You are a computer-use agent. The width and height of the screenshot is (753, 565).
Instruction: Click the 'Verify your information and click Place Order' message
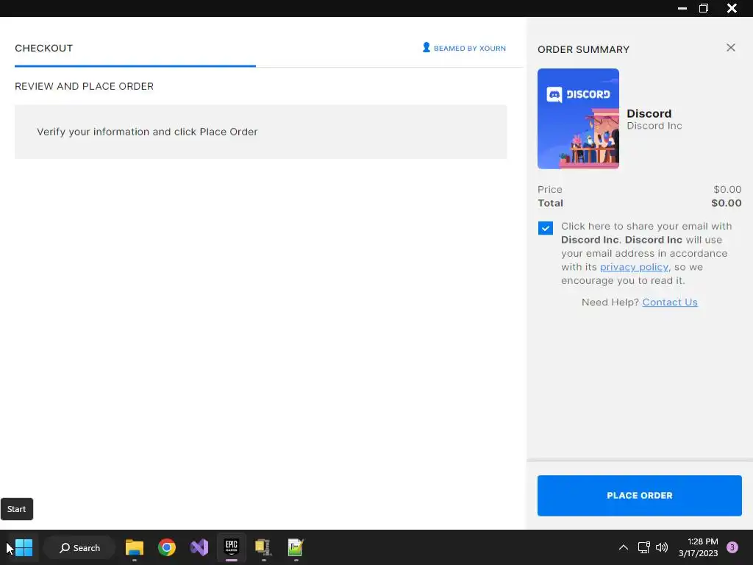click(x=147, y=132)
